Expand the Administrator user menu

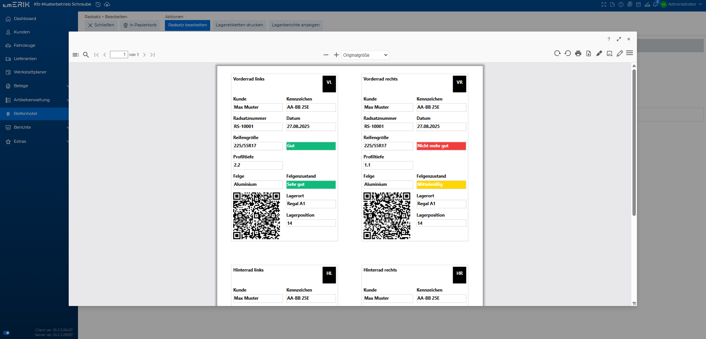pos(700,4)
